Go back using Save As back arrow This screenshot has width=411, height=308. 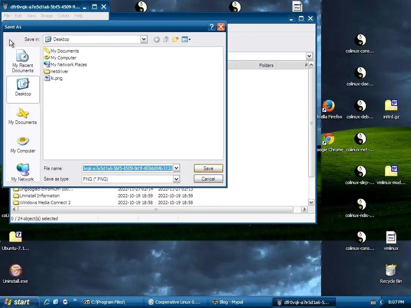tap(157, 40)
